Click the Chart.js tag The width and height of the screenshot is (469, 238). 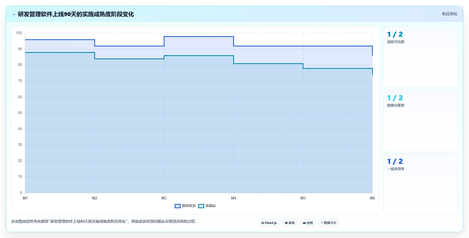pyautogui.click(x=269, y=223)
